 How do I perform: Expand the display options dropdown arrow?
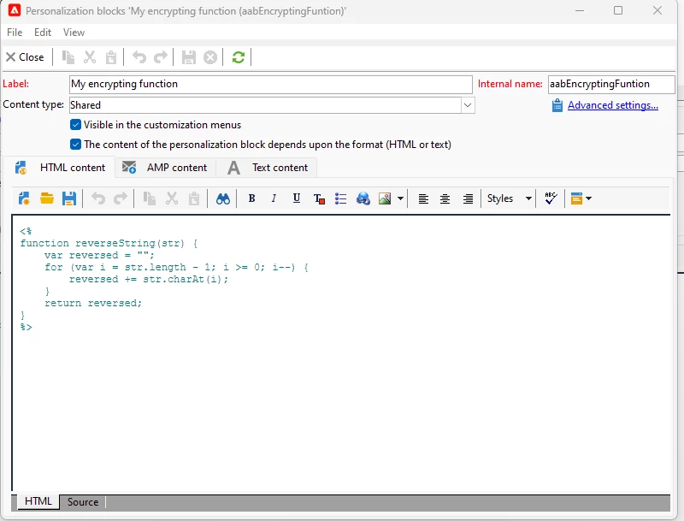click(x=588, y=198)
